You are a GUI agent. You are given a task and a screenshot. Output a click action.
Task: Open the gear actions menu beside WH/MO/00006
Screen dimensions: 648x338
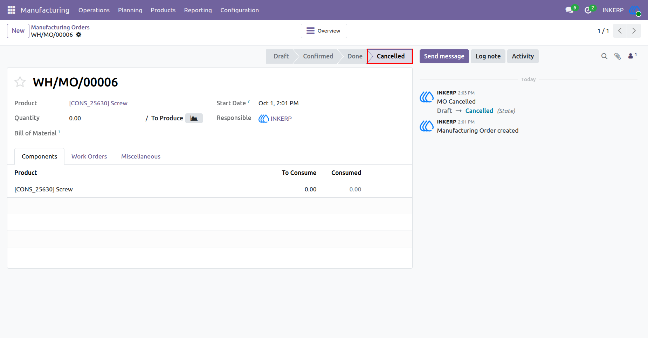coord(79,35)
